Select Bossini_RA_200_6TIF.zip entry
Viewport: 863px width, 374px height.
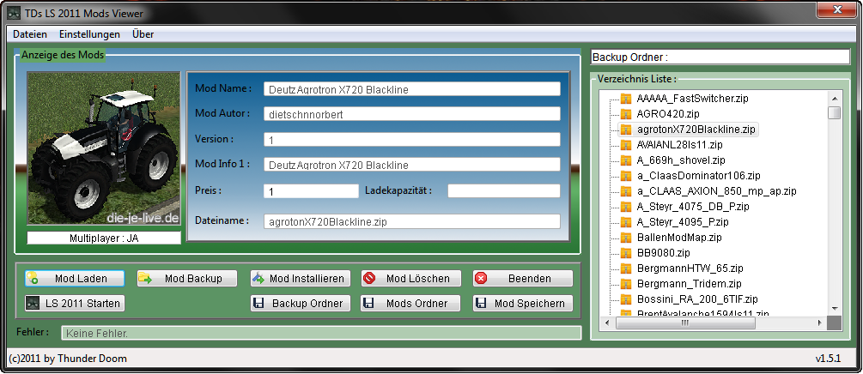click(x=697, y=299)
